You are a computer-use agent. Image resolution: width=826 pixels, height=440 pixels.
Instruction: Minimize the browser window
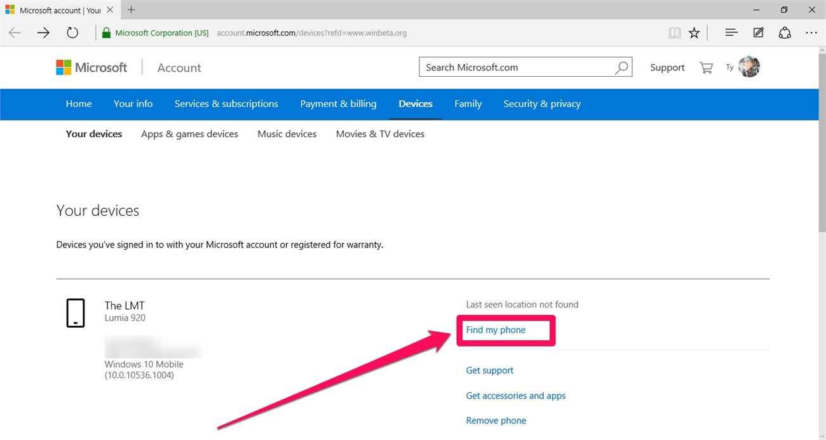[757, 10]
